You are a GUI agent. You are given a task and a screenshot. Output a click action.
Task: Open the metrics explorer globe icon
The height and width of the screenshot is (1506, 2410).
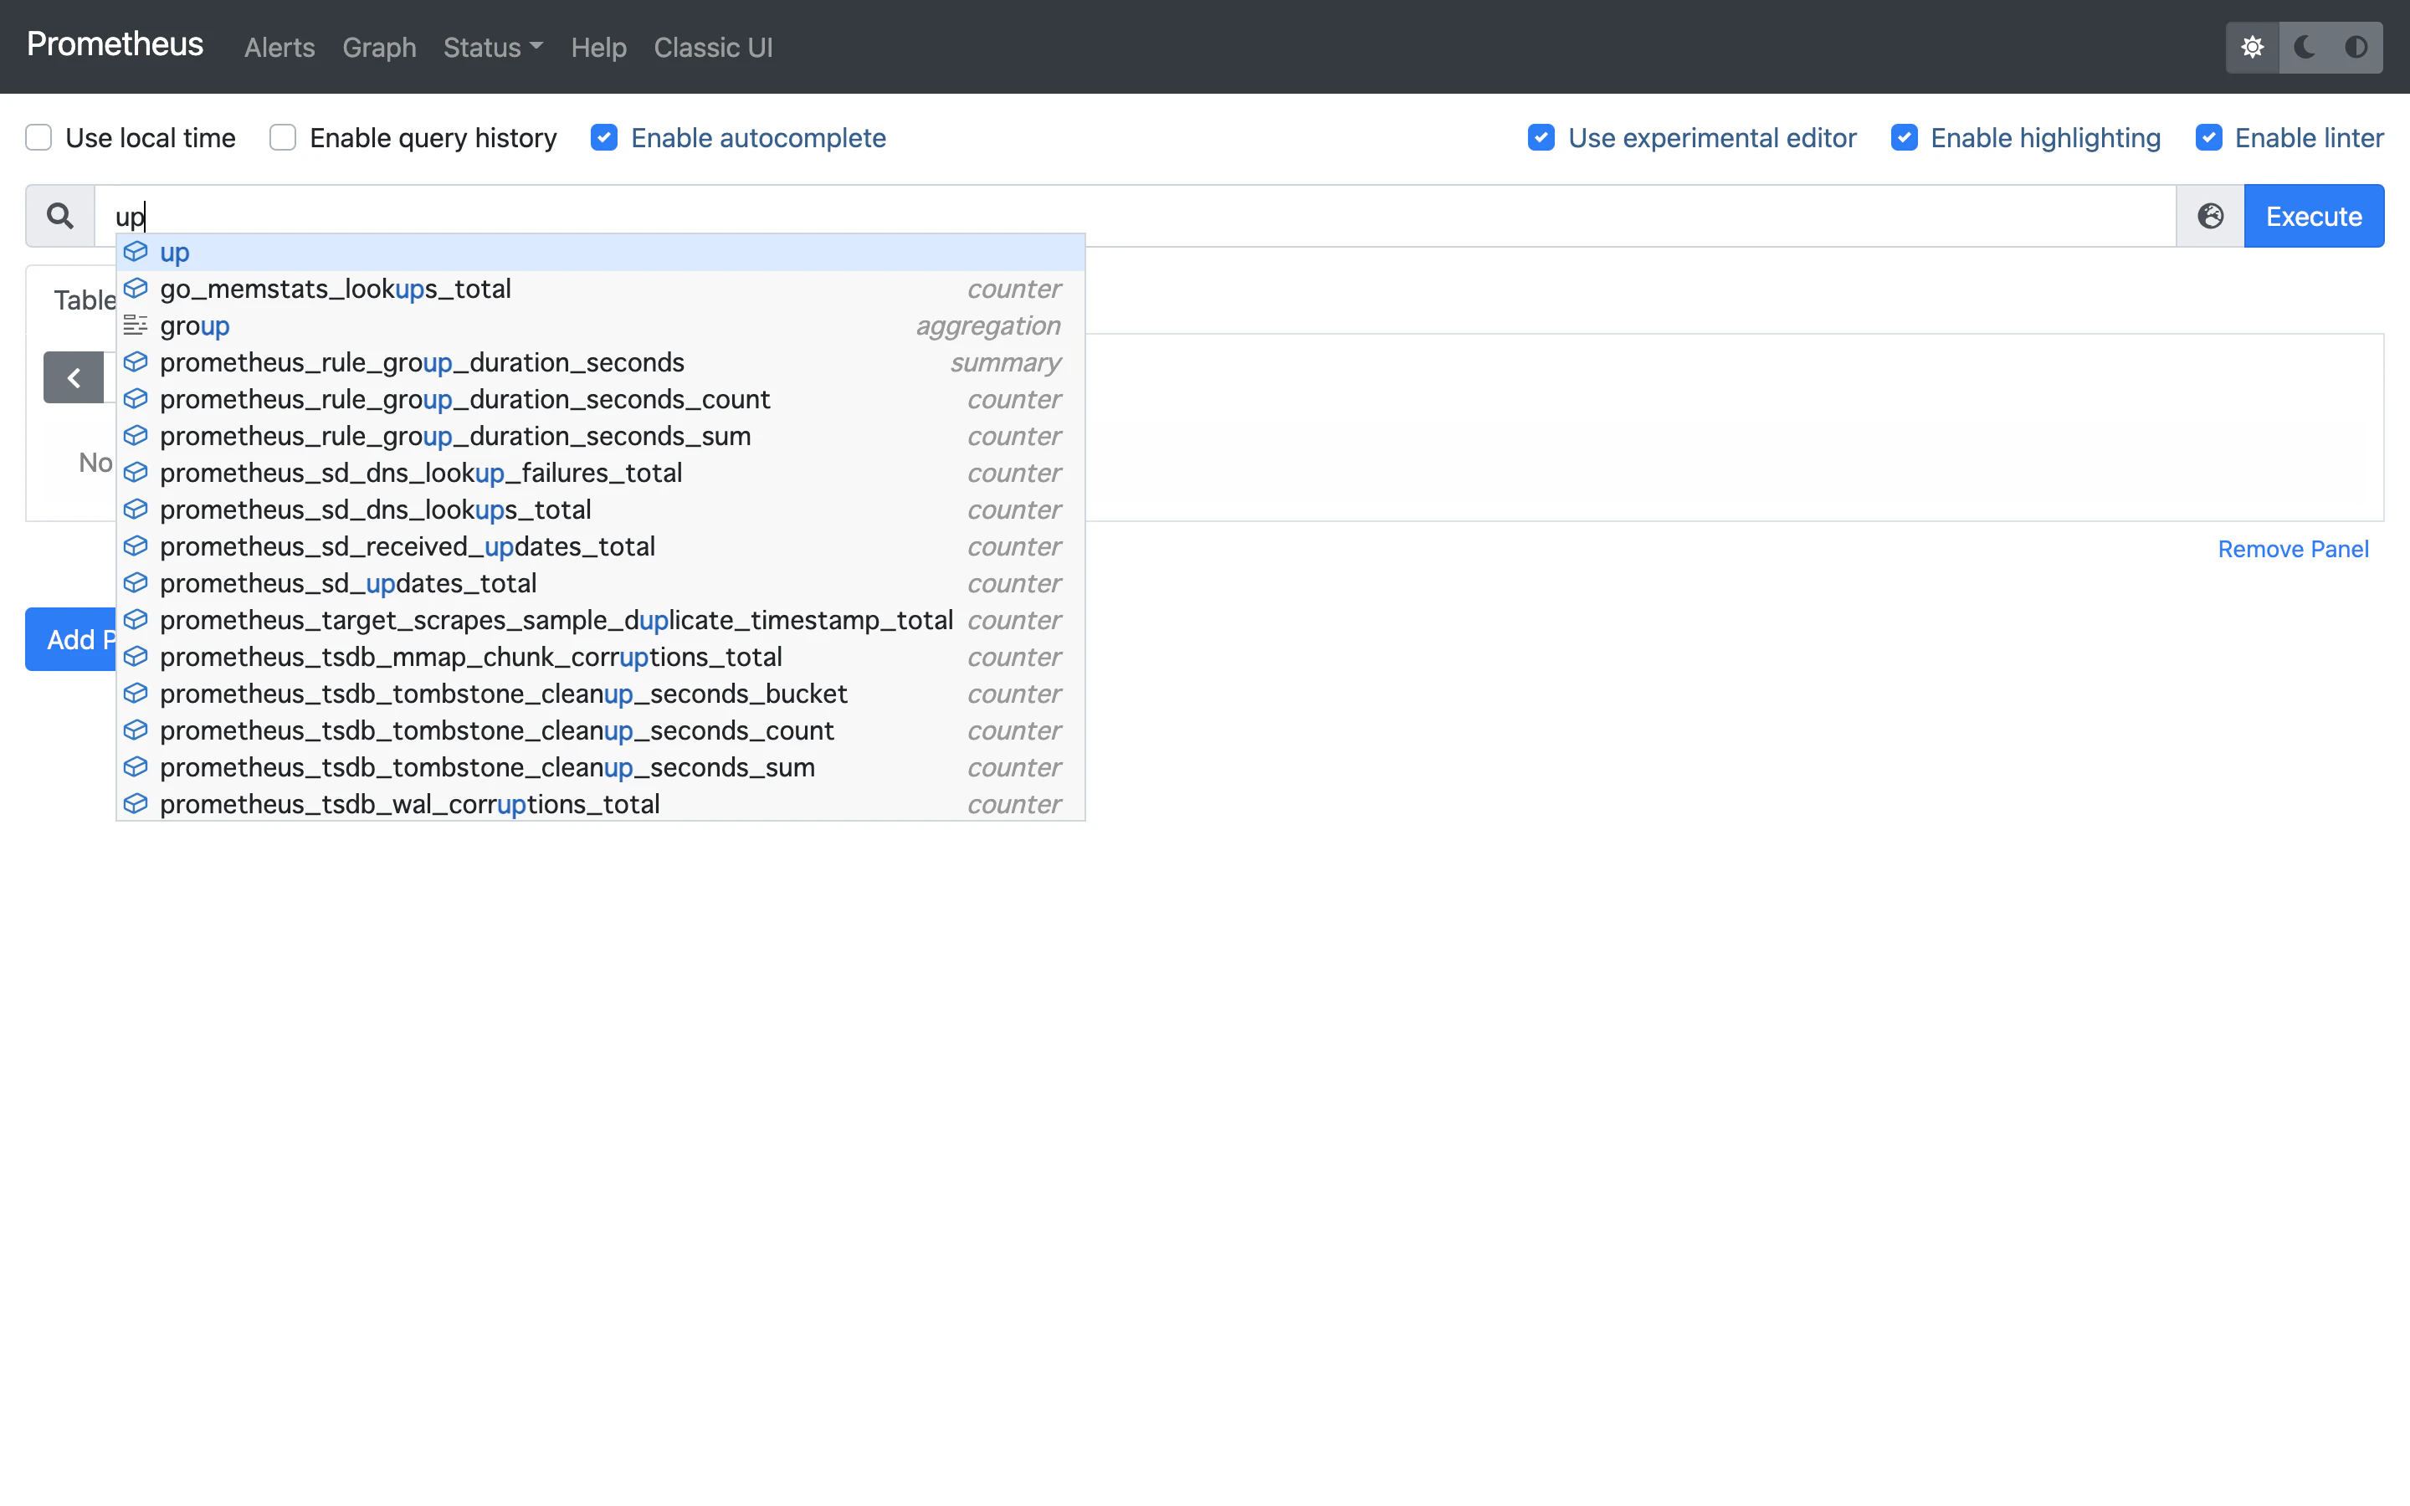point(2210,216)
